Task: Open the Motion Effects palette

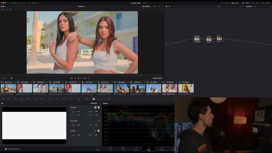Action: (x=35, y=99)
